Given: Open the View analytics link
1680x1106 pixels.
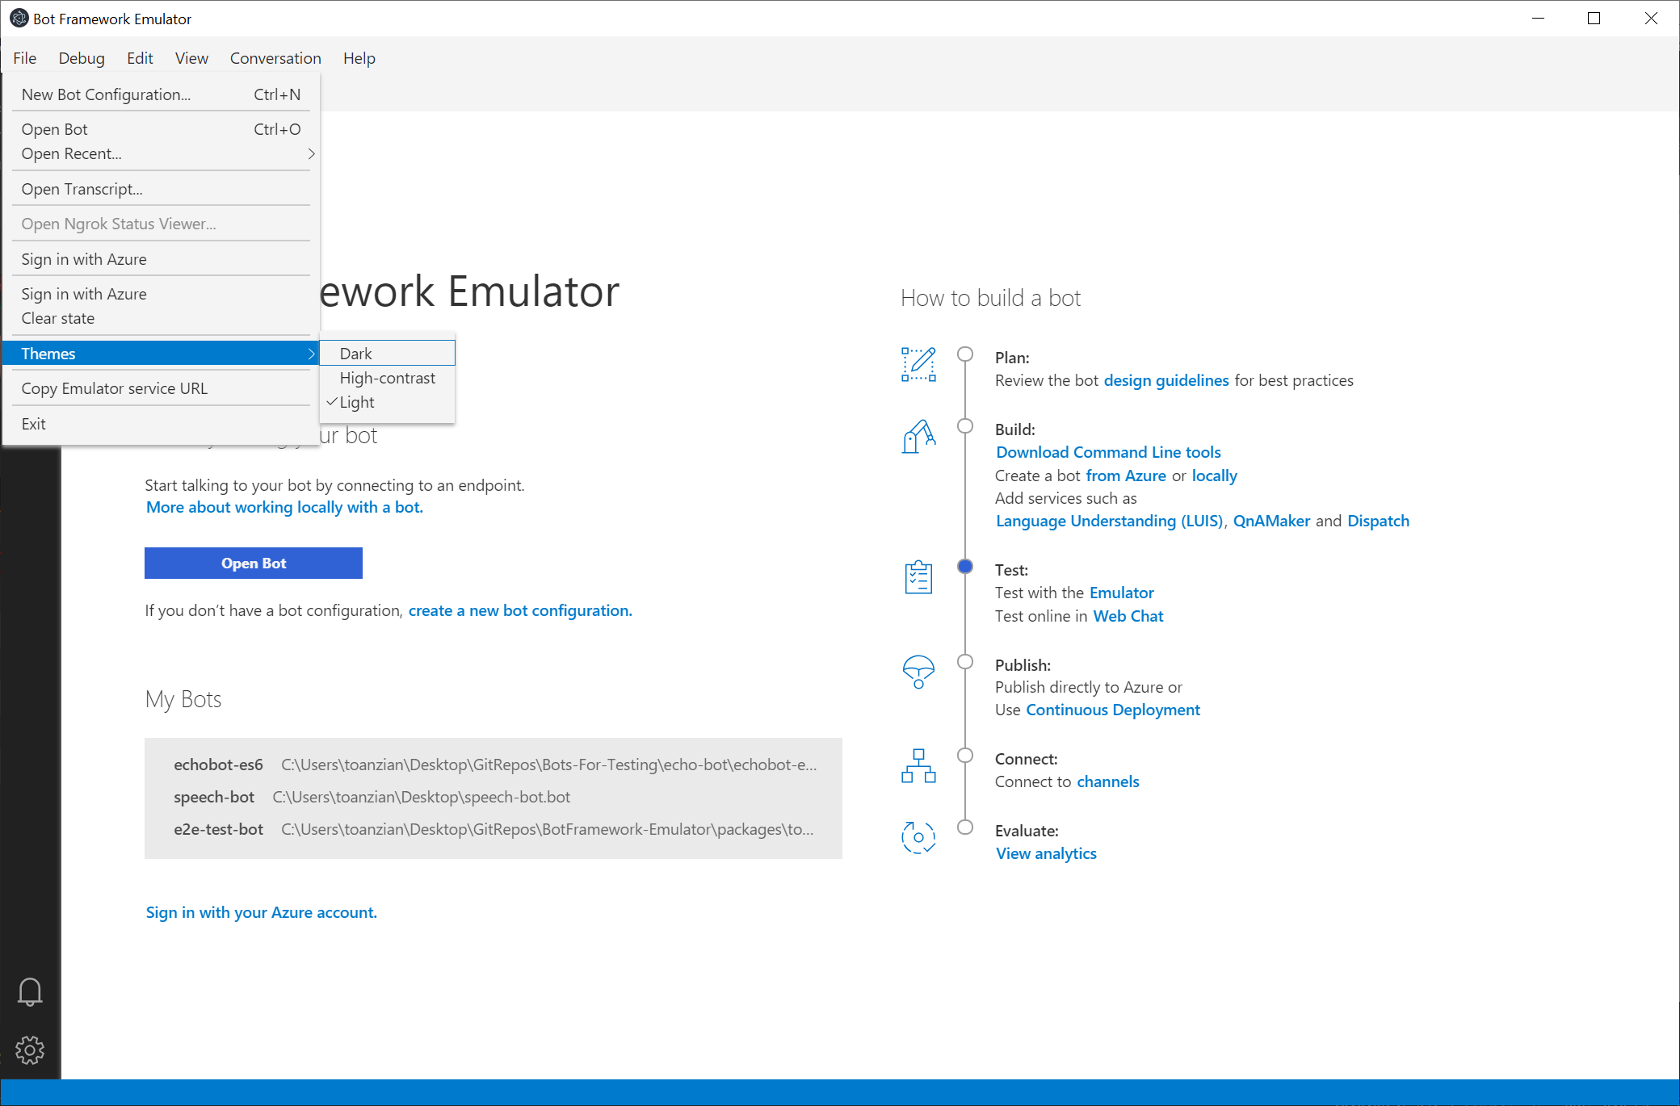Looking at the screenshot, I should (1046, 853).
